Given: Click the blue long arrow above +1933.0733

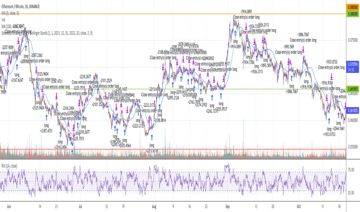Looking at the screenshot, I should (329, 121).
